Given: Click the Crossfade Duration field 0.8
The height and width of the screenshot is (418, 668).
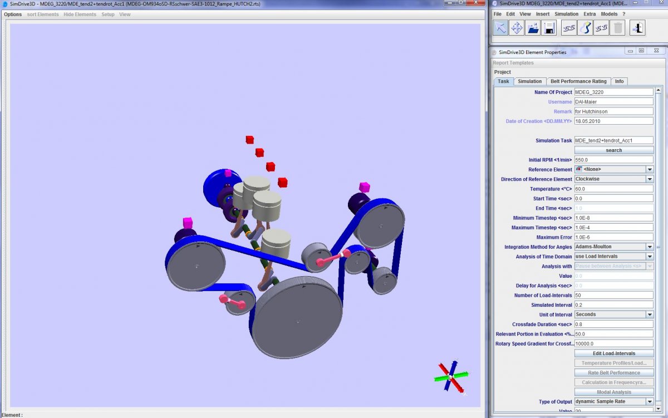Looking at the screenshot, I should (x=613, y=324).
